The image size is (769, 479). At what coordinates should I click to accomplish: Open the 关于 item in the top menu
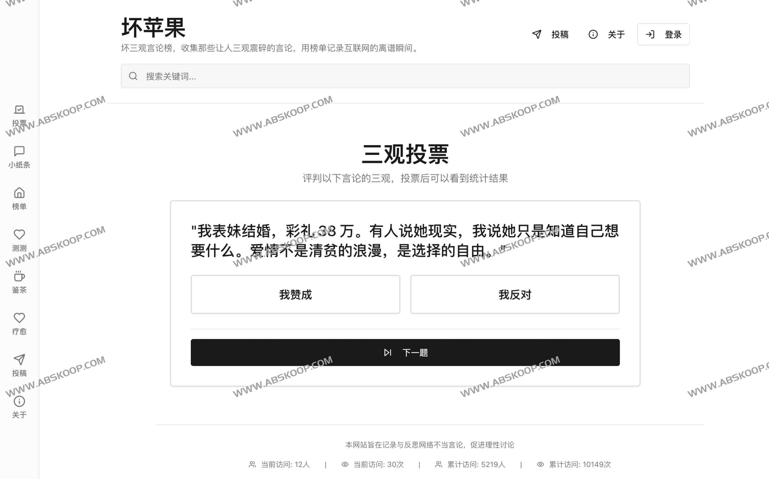point(616,35)
